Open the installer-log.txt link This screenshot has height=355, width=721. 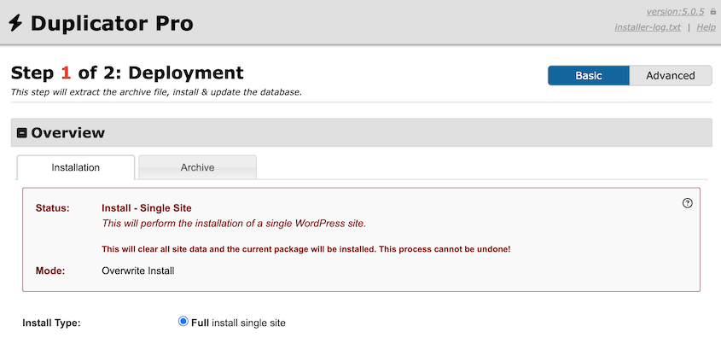pos(648,27)
